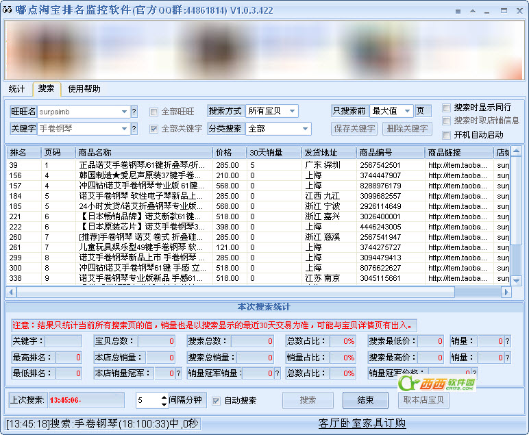This screenshot has width=529, height=435.
Task: Click the title bar pin square icon
Action: tap(458, 11)
